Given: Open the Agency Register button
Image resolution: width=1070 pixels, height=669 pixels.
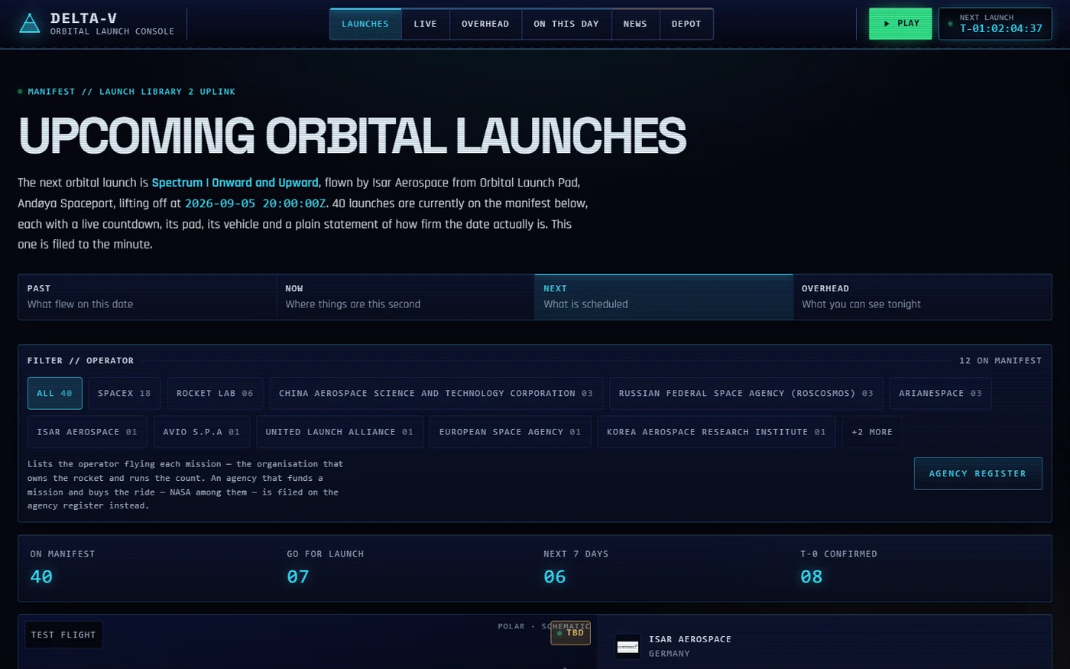Looking at the screenshot, I should [978, 473].
